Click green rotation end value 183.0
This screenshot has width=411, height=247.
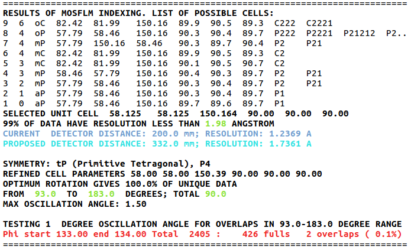(101, 194)
